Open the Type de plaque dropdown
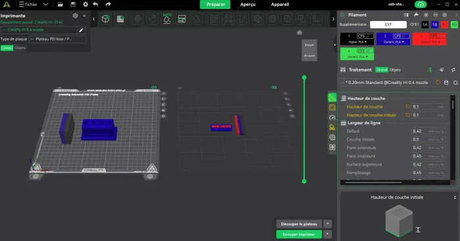Screen dimensions: 460x241 click(x=58, y=39)
